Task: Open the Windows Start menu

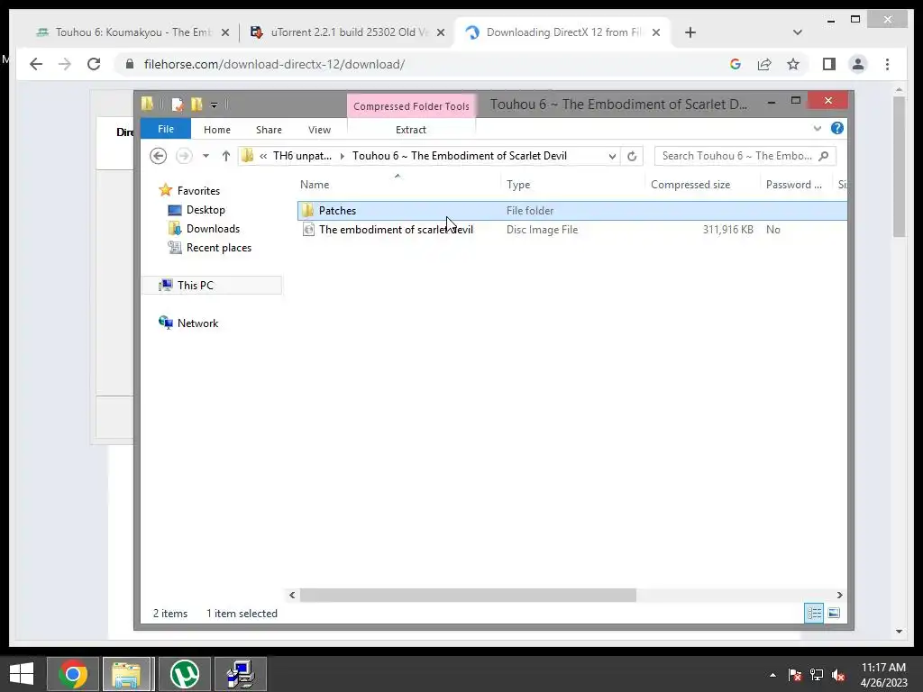Action: [22, 674]
